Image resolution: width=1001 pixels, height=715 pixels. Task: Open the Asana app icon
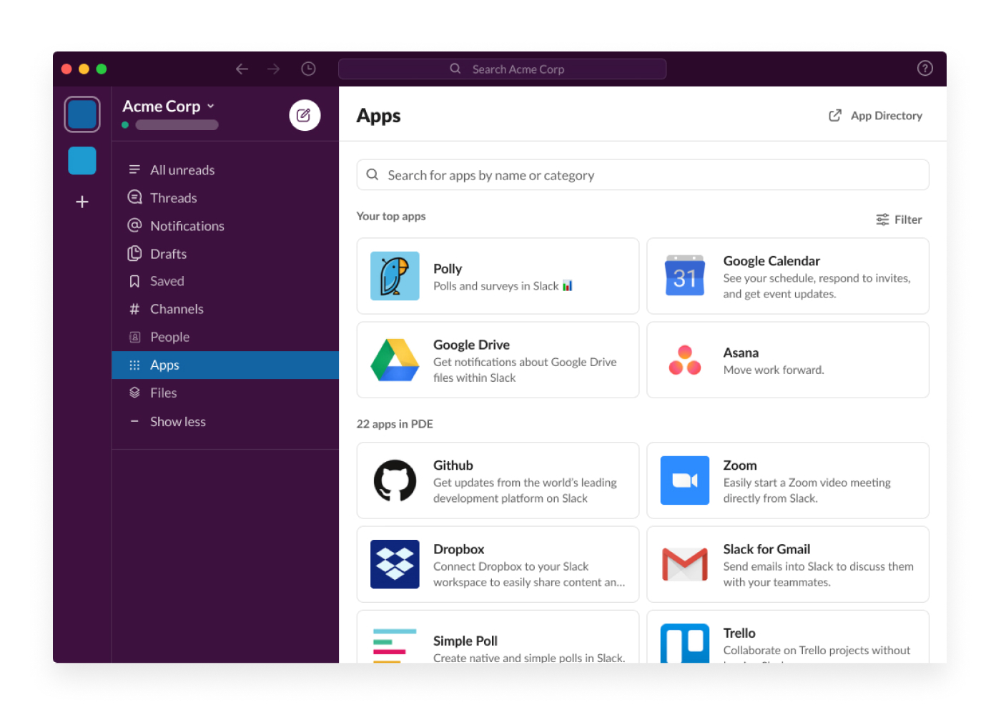[x=684, y=360]
